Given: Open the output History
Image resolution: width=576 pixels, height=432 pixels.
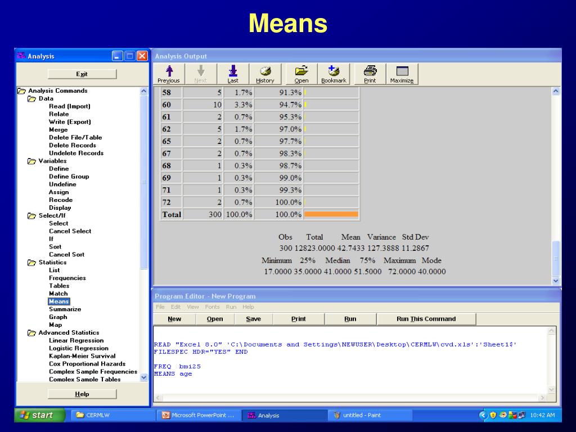Looking at the screenshot, I should coord(265,74).
